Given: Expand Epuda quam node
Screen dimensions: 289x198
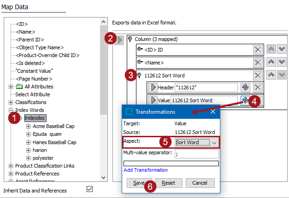Looking at the screenshot, I should pos(28,134).
